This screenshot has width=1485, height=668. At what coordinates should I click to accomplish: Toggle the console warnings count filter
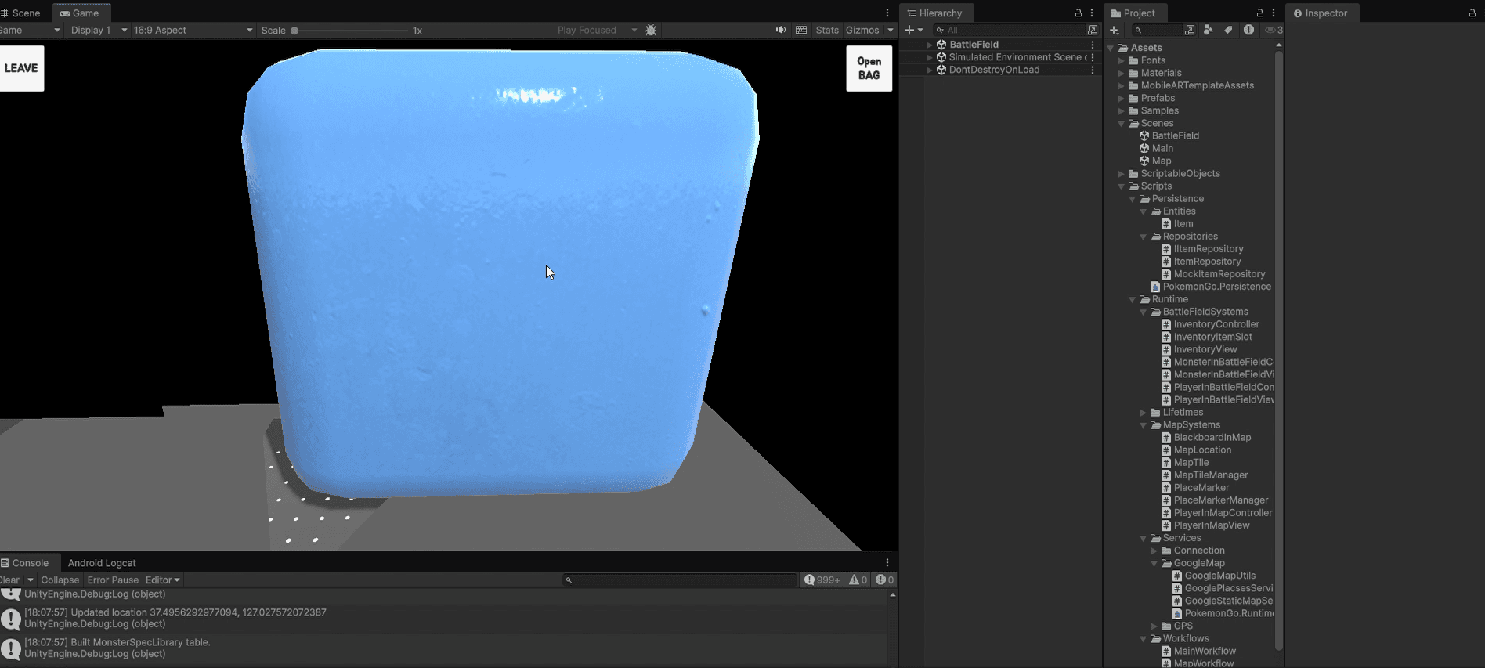point(858,580)
